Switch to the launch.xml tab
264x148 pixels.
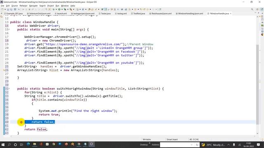61,14
